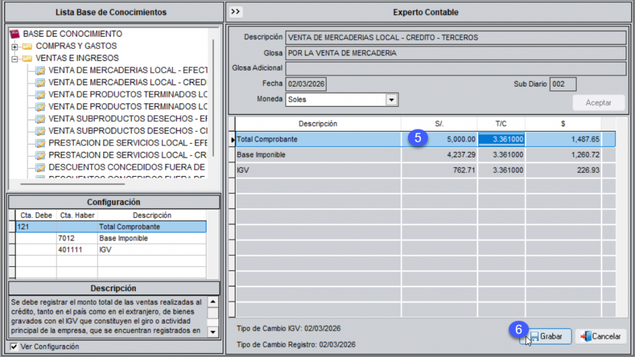Click the 4,237.29 soles cell
Viewport: 635px width, 357px height.
(439, 154)
